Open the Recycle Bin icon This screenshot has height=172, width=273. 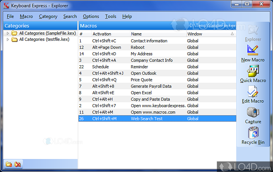click(x=253, y=133)
